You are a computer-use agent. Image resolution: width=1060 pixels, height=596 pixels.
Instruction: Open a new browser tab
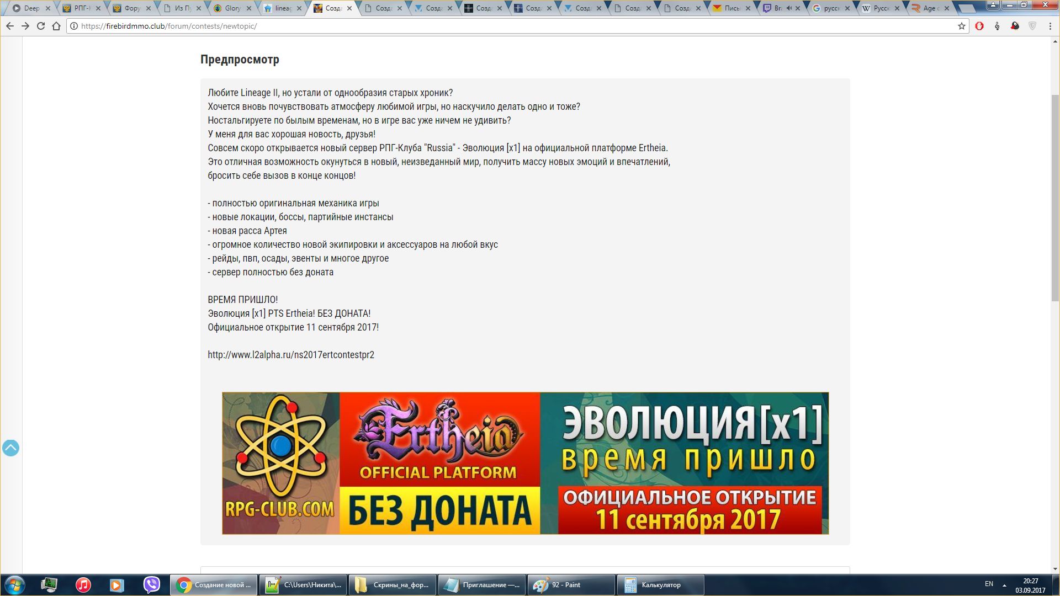tap(967, 9)
